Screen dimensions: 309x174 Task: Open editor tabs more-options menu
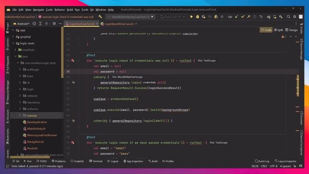296,24
